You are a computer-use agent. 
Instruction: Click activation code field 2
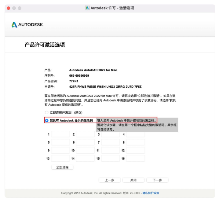pyautogui.click(x=85, y=134)
